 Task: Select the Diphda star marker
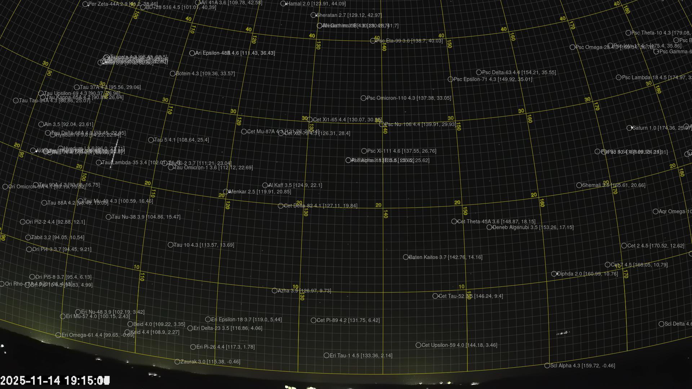(554, 274)
